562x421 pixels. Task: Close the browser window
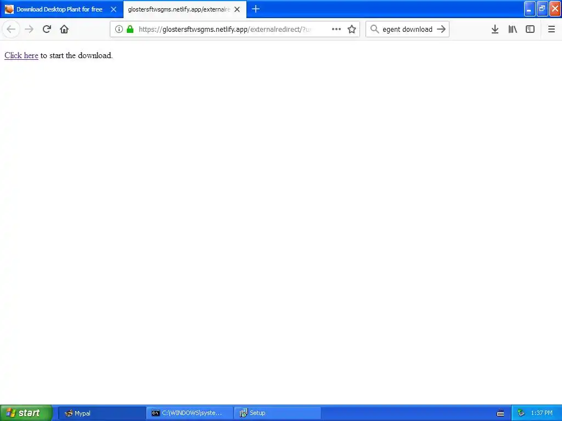click(x=555, y=9)
